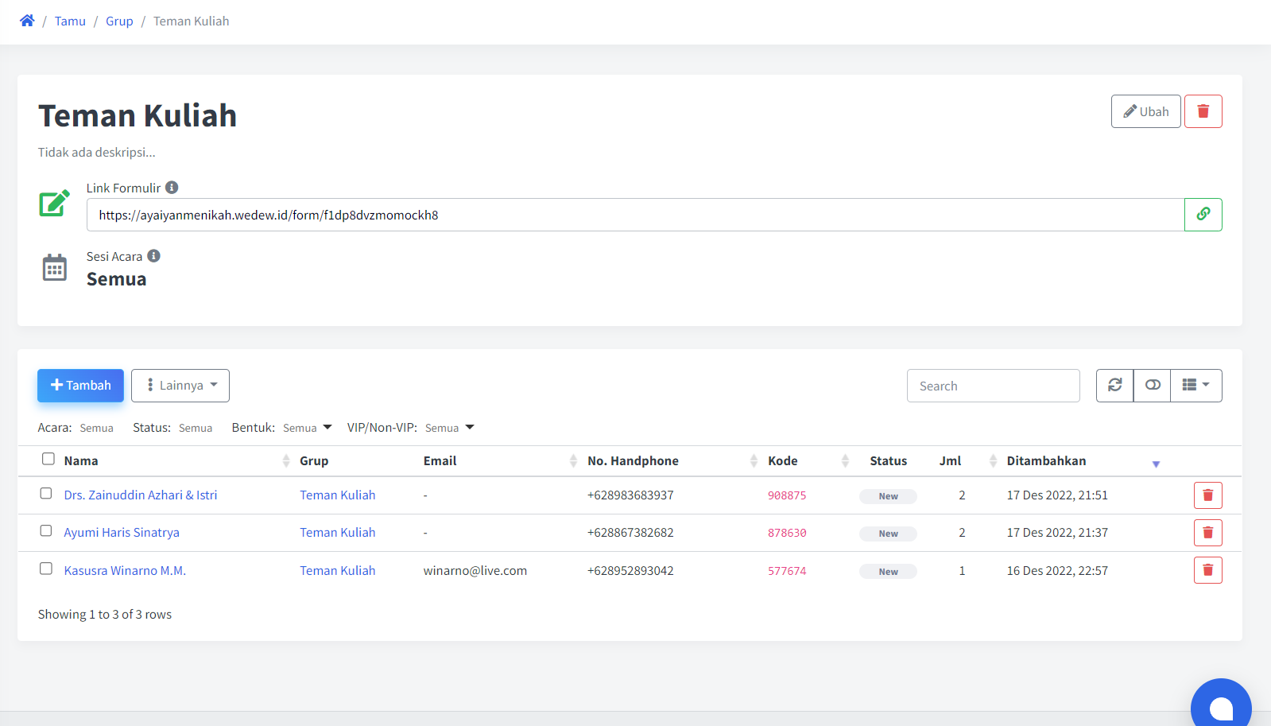The height and width of the screenshot is (726, 1271).
Task: Click the Tambah button
Action: click(x=80, y=386)
